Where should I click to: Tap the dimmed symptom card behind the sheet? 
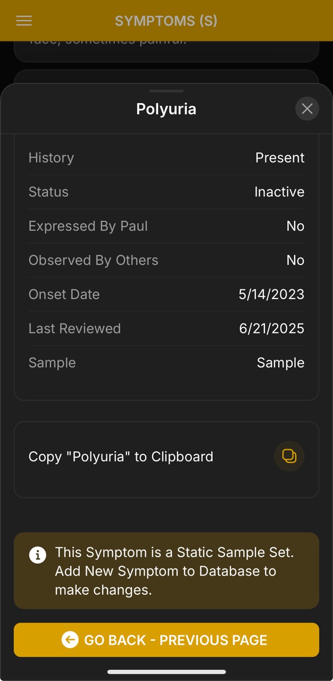point(166,51)
